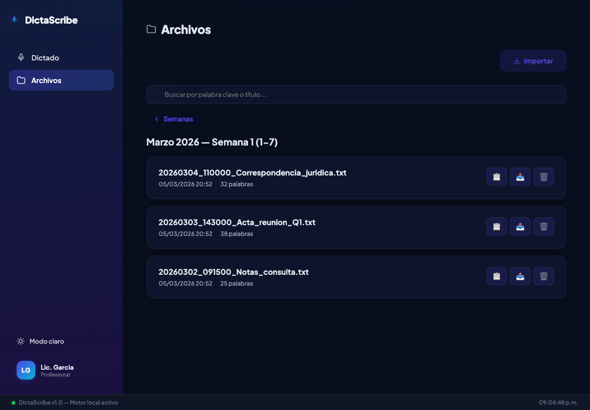Open Lic. Garcia profile
This screenshot has height=410, width=590.
tap(57, 370)
